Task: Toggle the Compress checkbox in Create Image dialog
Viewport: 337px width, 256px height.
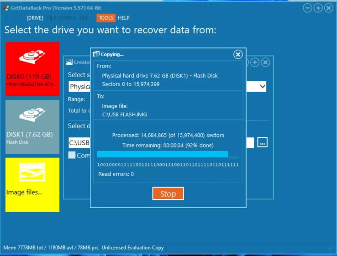Action: point(72,155)
